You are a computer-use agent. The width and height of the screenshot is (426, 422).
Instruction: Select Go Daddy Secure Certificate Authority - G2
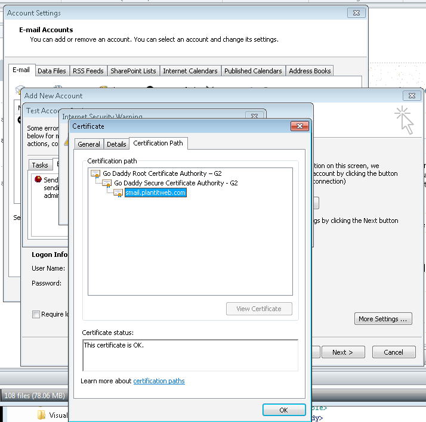(176, 183)
